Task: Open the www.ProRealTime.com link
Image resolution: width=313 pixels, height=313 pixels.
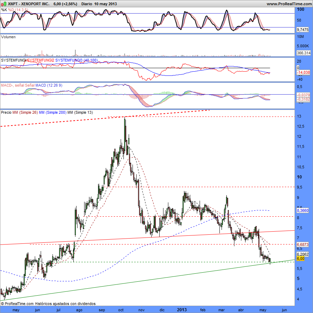Action: pyautogui.click(x=289, y=4)
